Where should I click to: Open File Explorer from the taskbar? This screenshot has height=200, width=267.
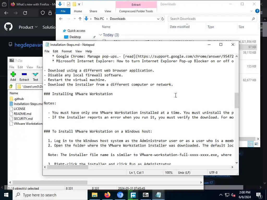point(94,195)
